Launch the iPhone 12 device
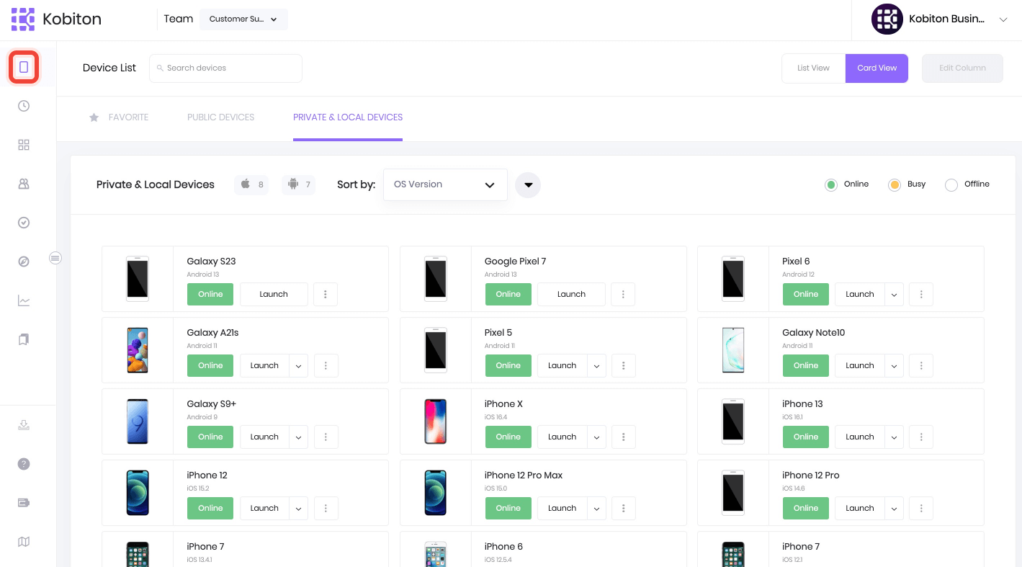The height and width of the screenshot is (567, 1022). pyautogui.click(x=264, y=508)
